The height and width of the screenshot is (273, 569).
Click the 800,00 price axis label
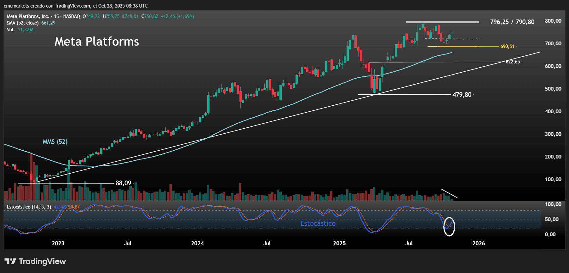point(553,21)
